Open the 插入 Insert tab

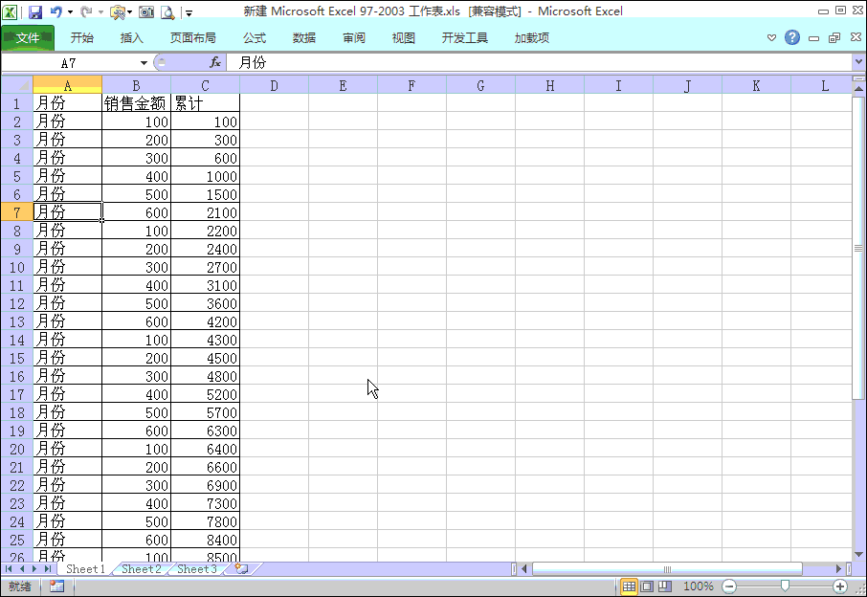point(132,37)
